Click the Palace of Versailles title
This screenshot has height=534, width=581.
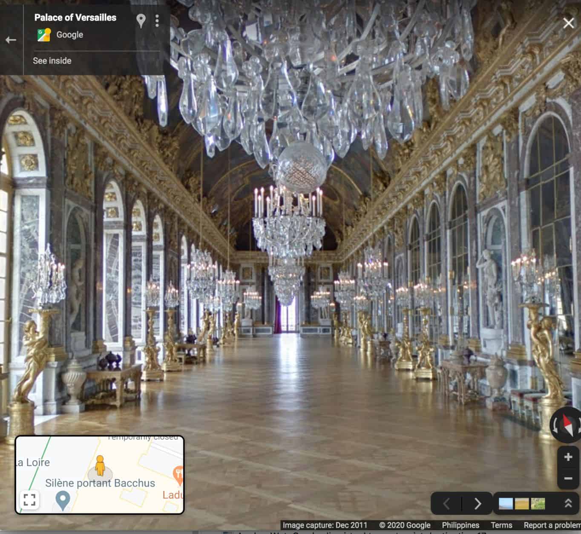coord(75,17)
